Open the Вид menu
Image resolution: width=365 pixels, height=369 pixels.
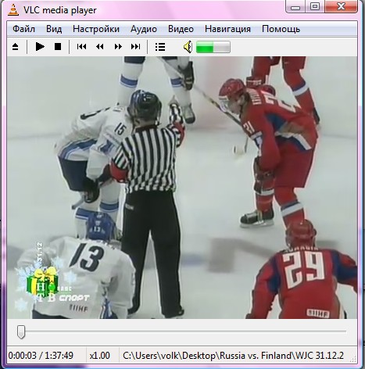(x=54, y=29)
